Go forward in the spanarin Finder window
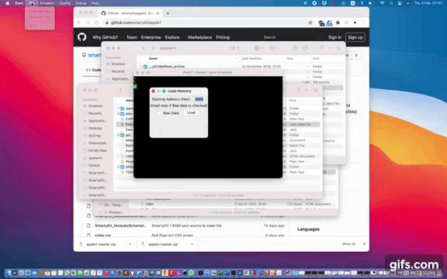This screenshot has width=447, height=279. click(154, 48)
